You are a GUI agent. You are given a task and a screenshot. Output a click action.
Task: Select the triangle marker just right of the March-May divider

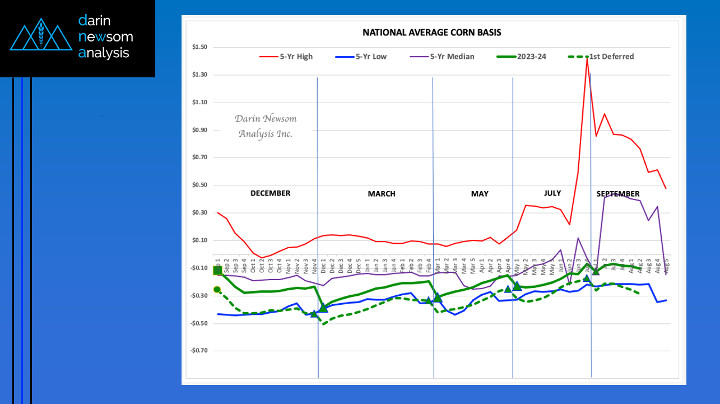(438, 298)
